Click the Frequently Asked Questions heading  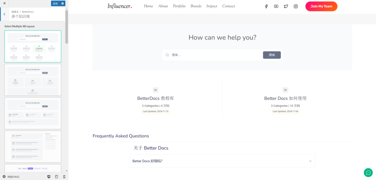coord(120,136)
